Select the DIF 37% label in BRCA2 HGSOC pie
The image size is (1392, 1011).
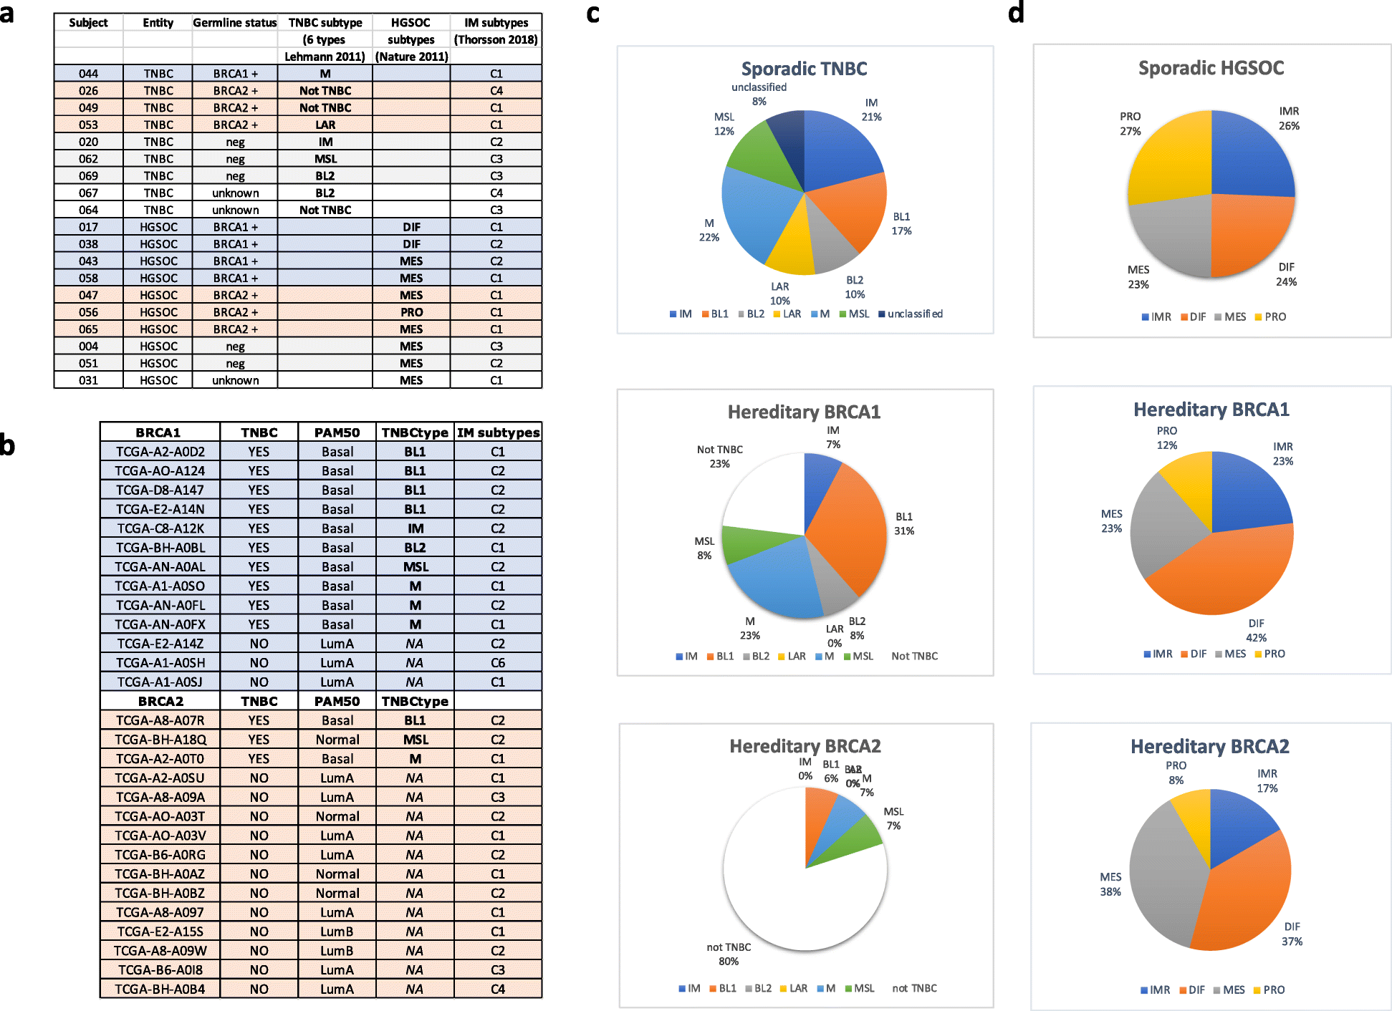pos(1292,934)
